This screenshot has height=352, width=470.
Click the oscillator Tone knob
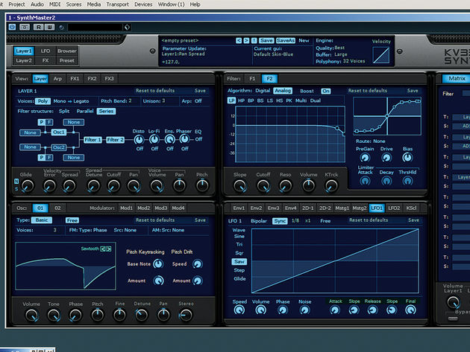[x=54, y=316]
